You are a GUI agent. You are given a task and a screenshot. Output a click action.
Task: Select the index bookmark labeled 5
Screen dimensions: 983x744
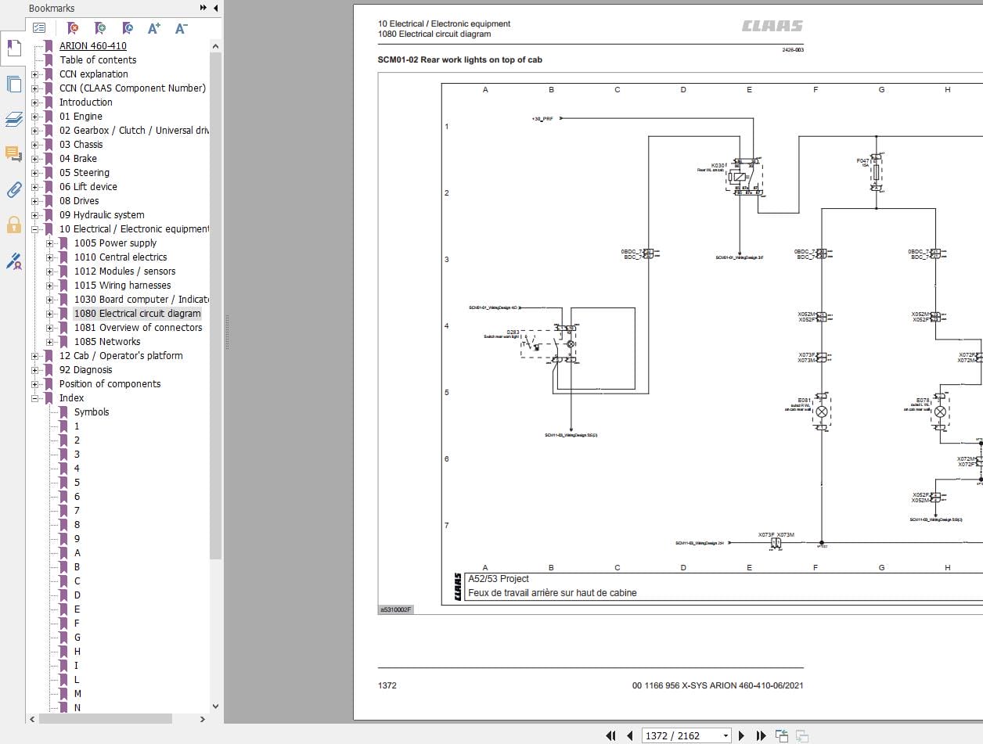[x=77, y=483]
